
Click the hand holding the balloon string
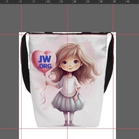point(47,83)
